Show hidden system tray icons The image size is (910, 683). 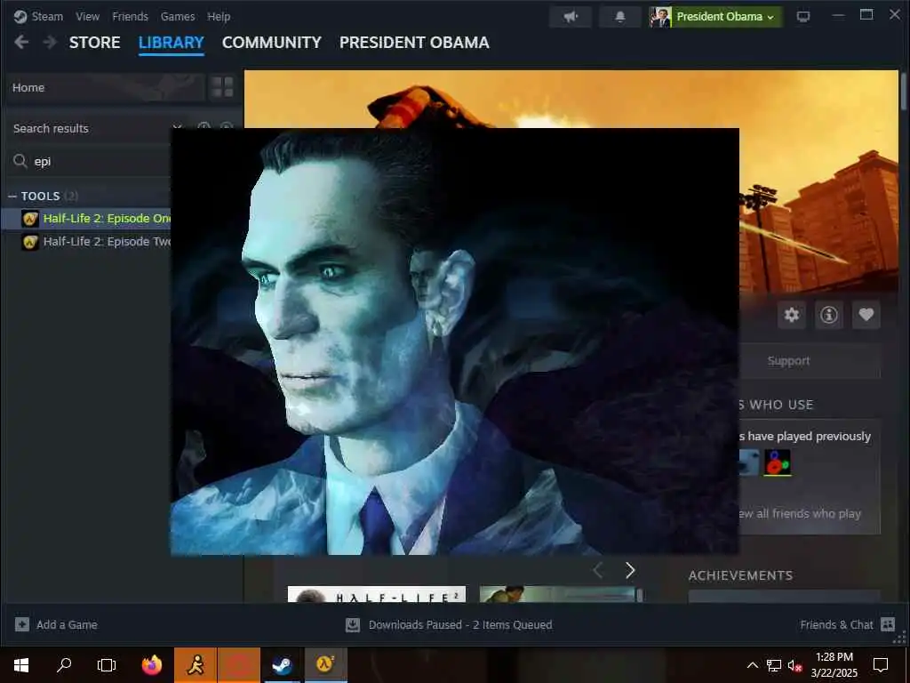pyautogui.click(x=752, y=665)
